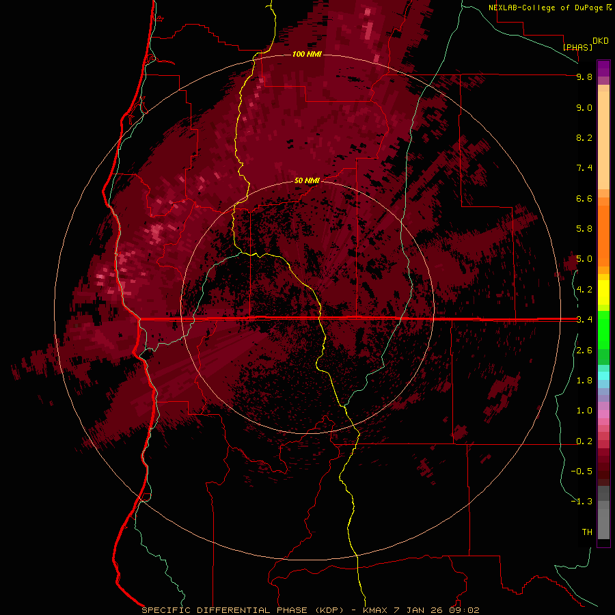Click the NEXLAB-College of DuPage credit text
This screenshot has width=615, height=615.
coord(545,8)
